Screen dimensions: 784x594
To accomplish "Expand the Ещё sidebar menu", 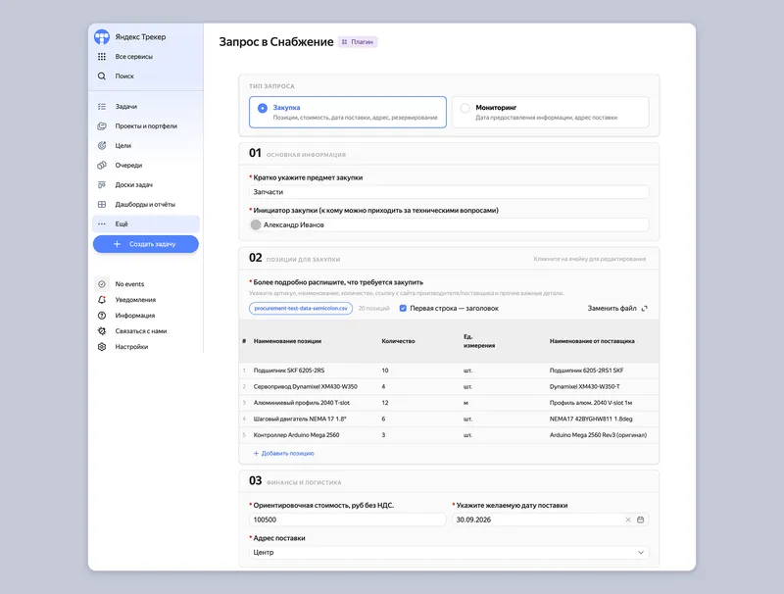I will click(x=146, y=224).
